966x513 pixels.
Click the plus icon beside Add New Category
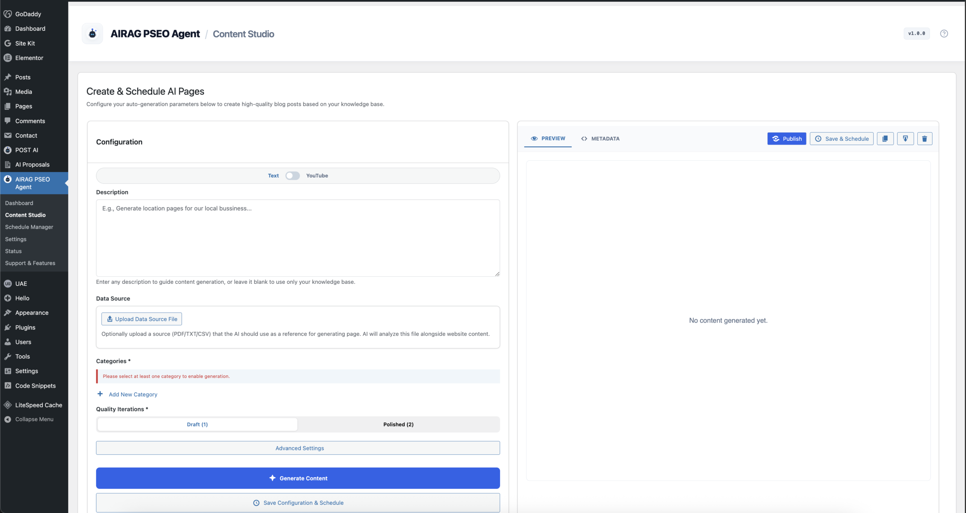point(100,394)
